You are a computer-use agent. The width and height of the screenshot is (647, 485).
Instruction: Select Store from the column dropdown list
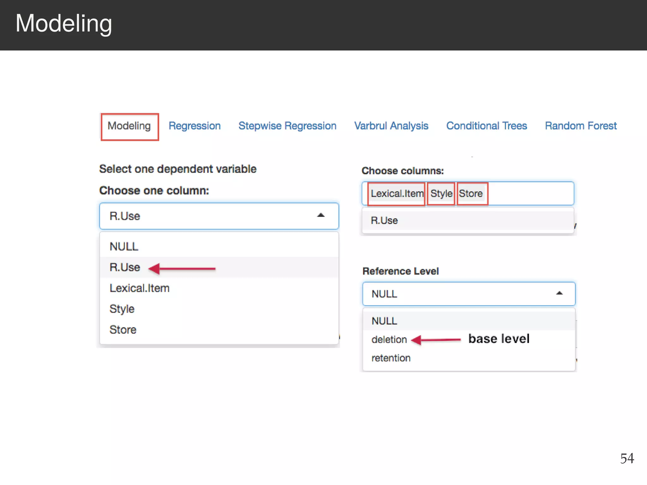click(x=123, y=330)
